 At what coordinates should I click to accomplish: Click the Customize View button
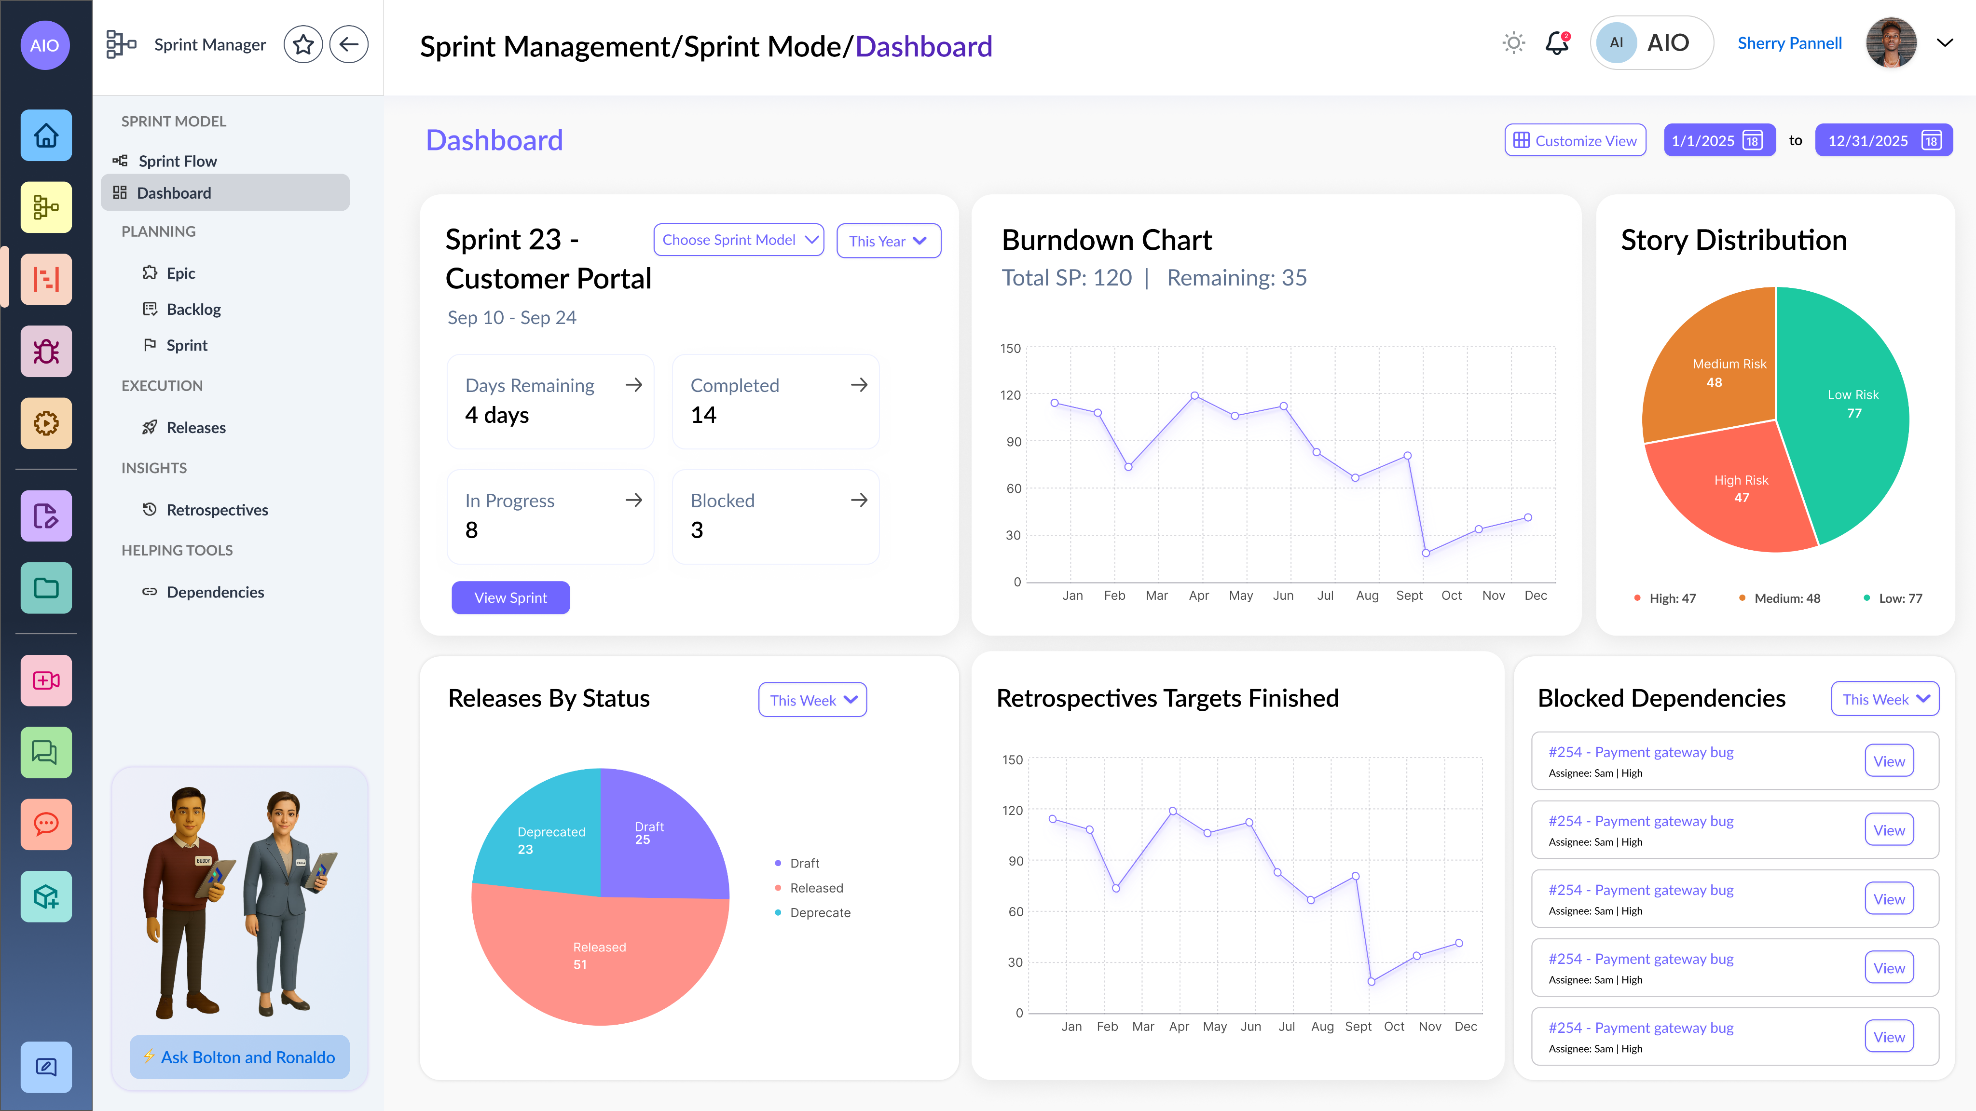[x=1575, y=140]
